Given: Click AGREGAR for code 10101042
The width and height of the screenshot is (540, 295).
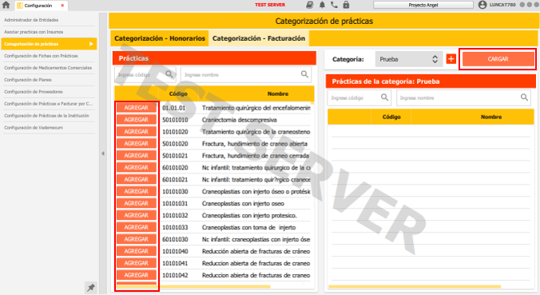Looking at the screenshot, I should (137, 275).
